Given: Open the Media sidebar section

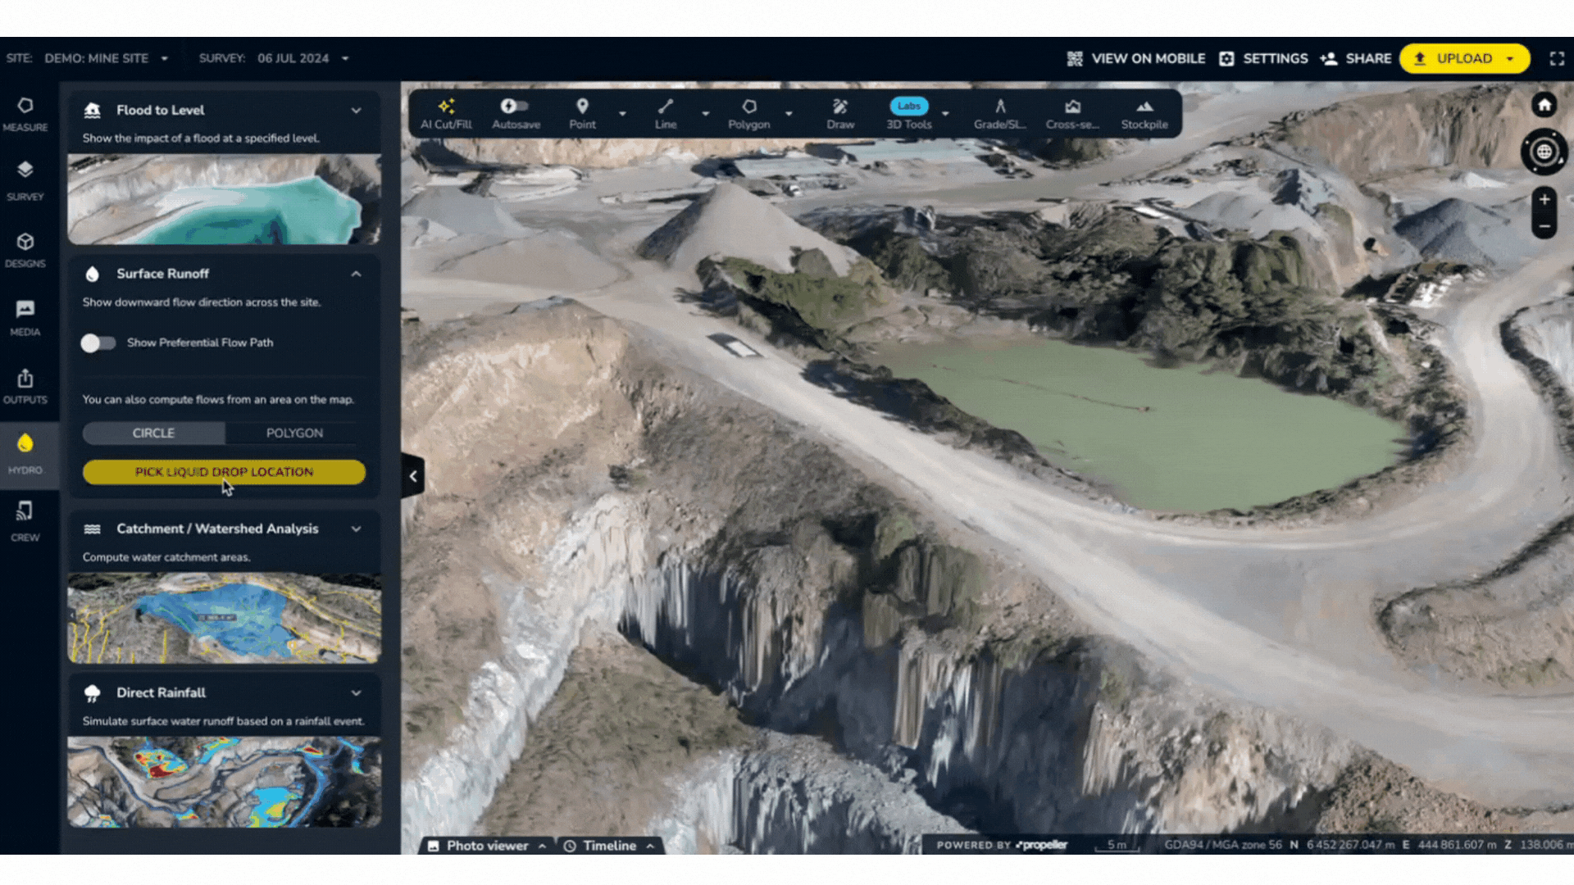Looking at the screenshot, I should [x=25, y=318].
